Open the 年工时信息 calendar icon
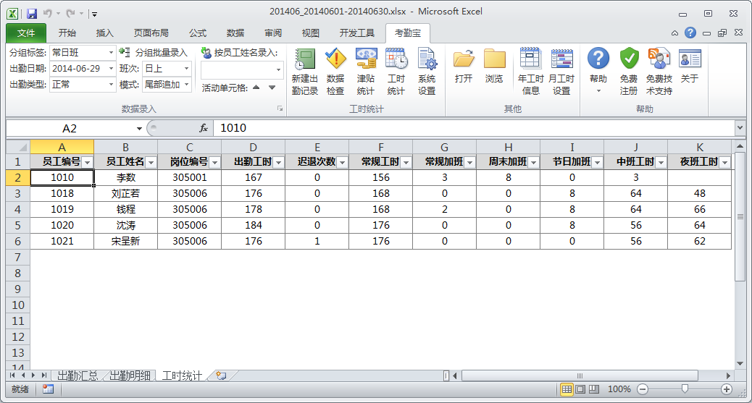This screenshot has height=403, width=752. (x=530, y=72)
